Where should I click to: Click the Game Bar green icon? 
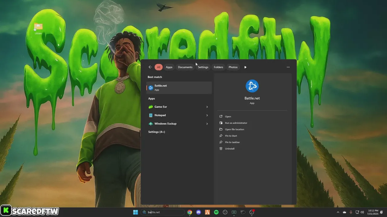[x=151, y=107]
